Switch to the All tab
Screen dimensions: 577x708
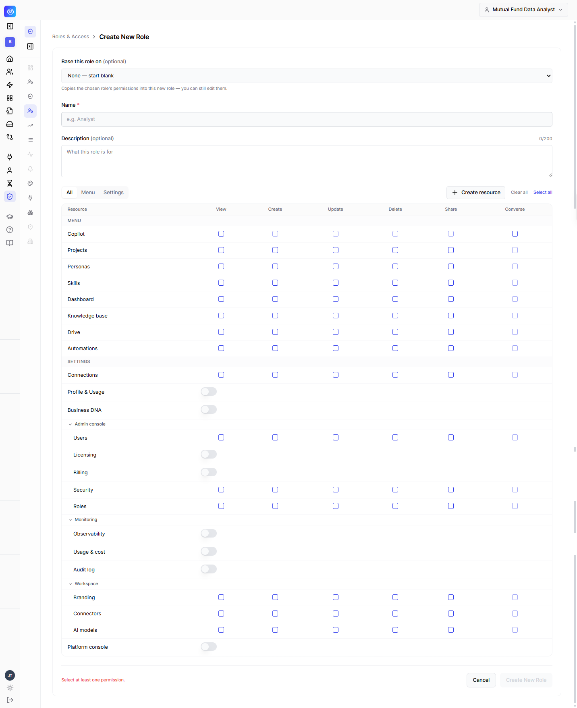(70, 193)
